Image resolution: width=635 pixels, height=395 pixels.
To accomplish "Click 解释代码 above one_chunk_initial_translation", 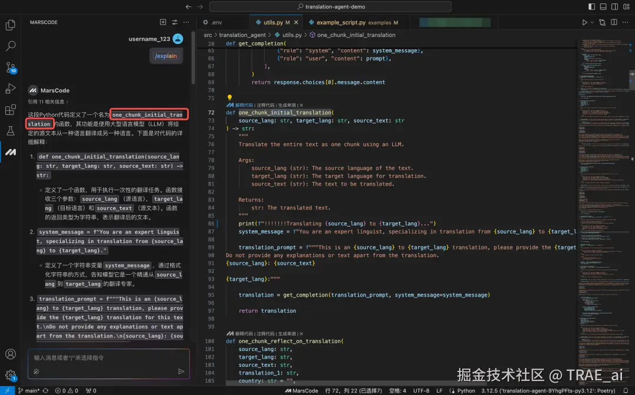I will 244,105.
